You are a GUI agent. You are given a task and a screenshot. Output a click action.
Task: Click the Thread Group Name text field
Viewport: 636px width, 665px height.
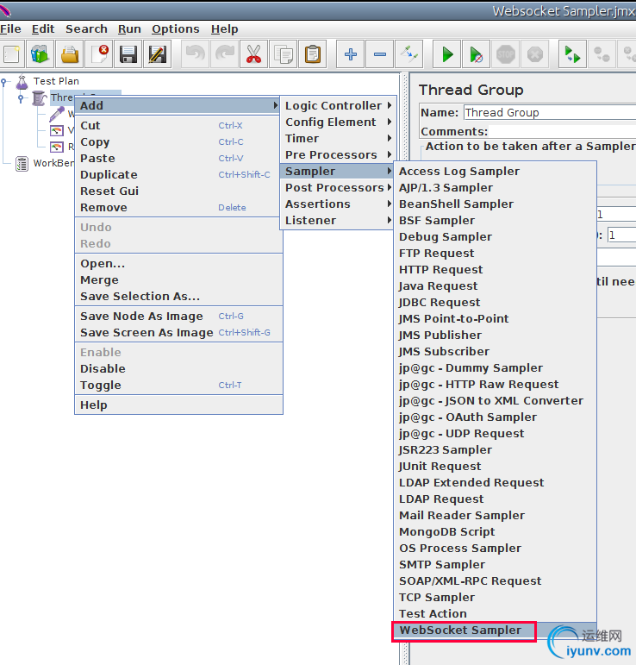pyautogui.click(x=549, y=113)
